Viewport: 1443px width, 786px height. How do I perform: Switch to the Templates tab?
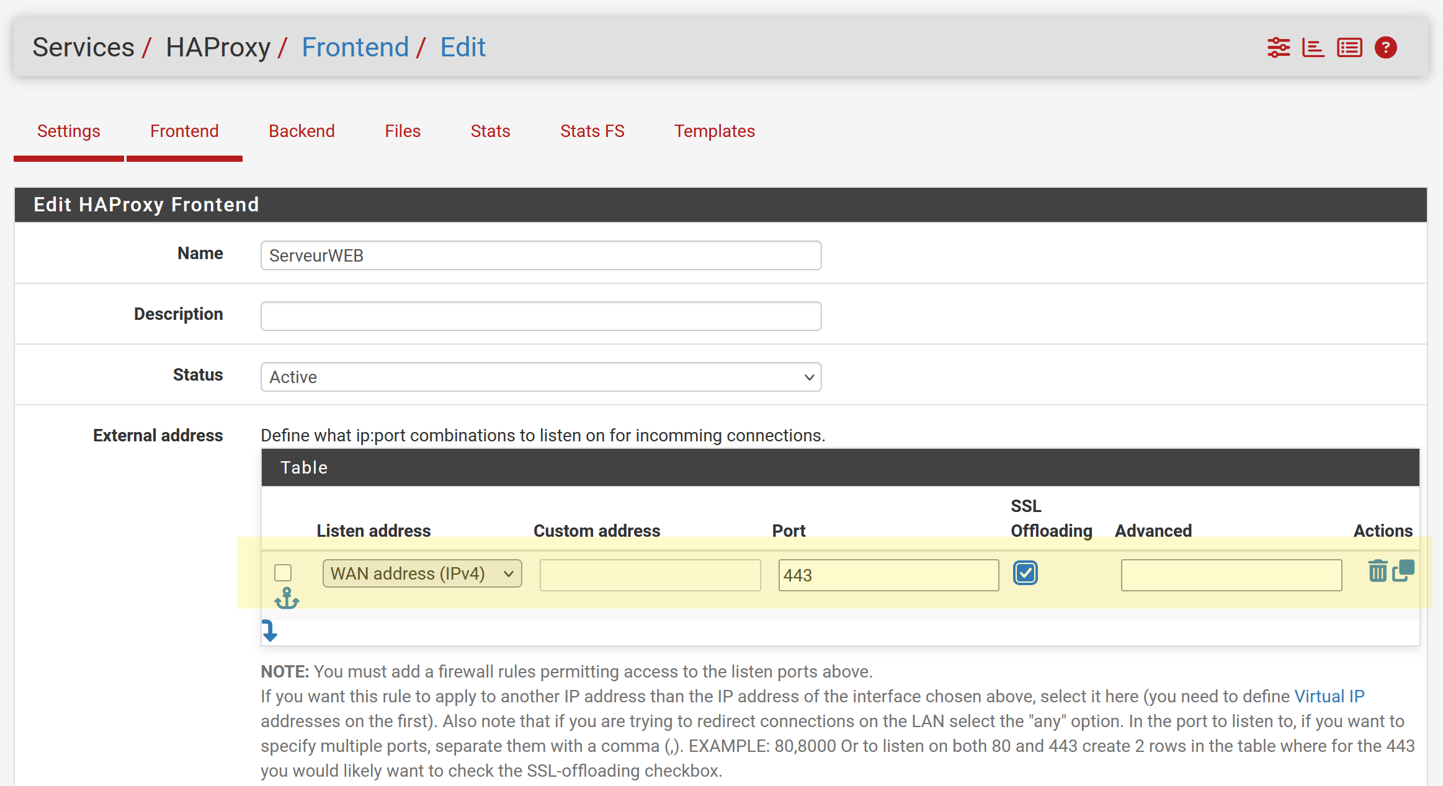715,131
